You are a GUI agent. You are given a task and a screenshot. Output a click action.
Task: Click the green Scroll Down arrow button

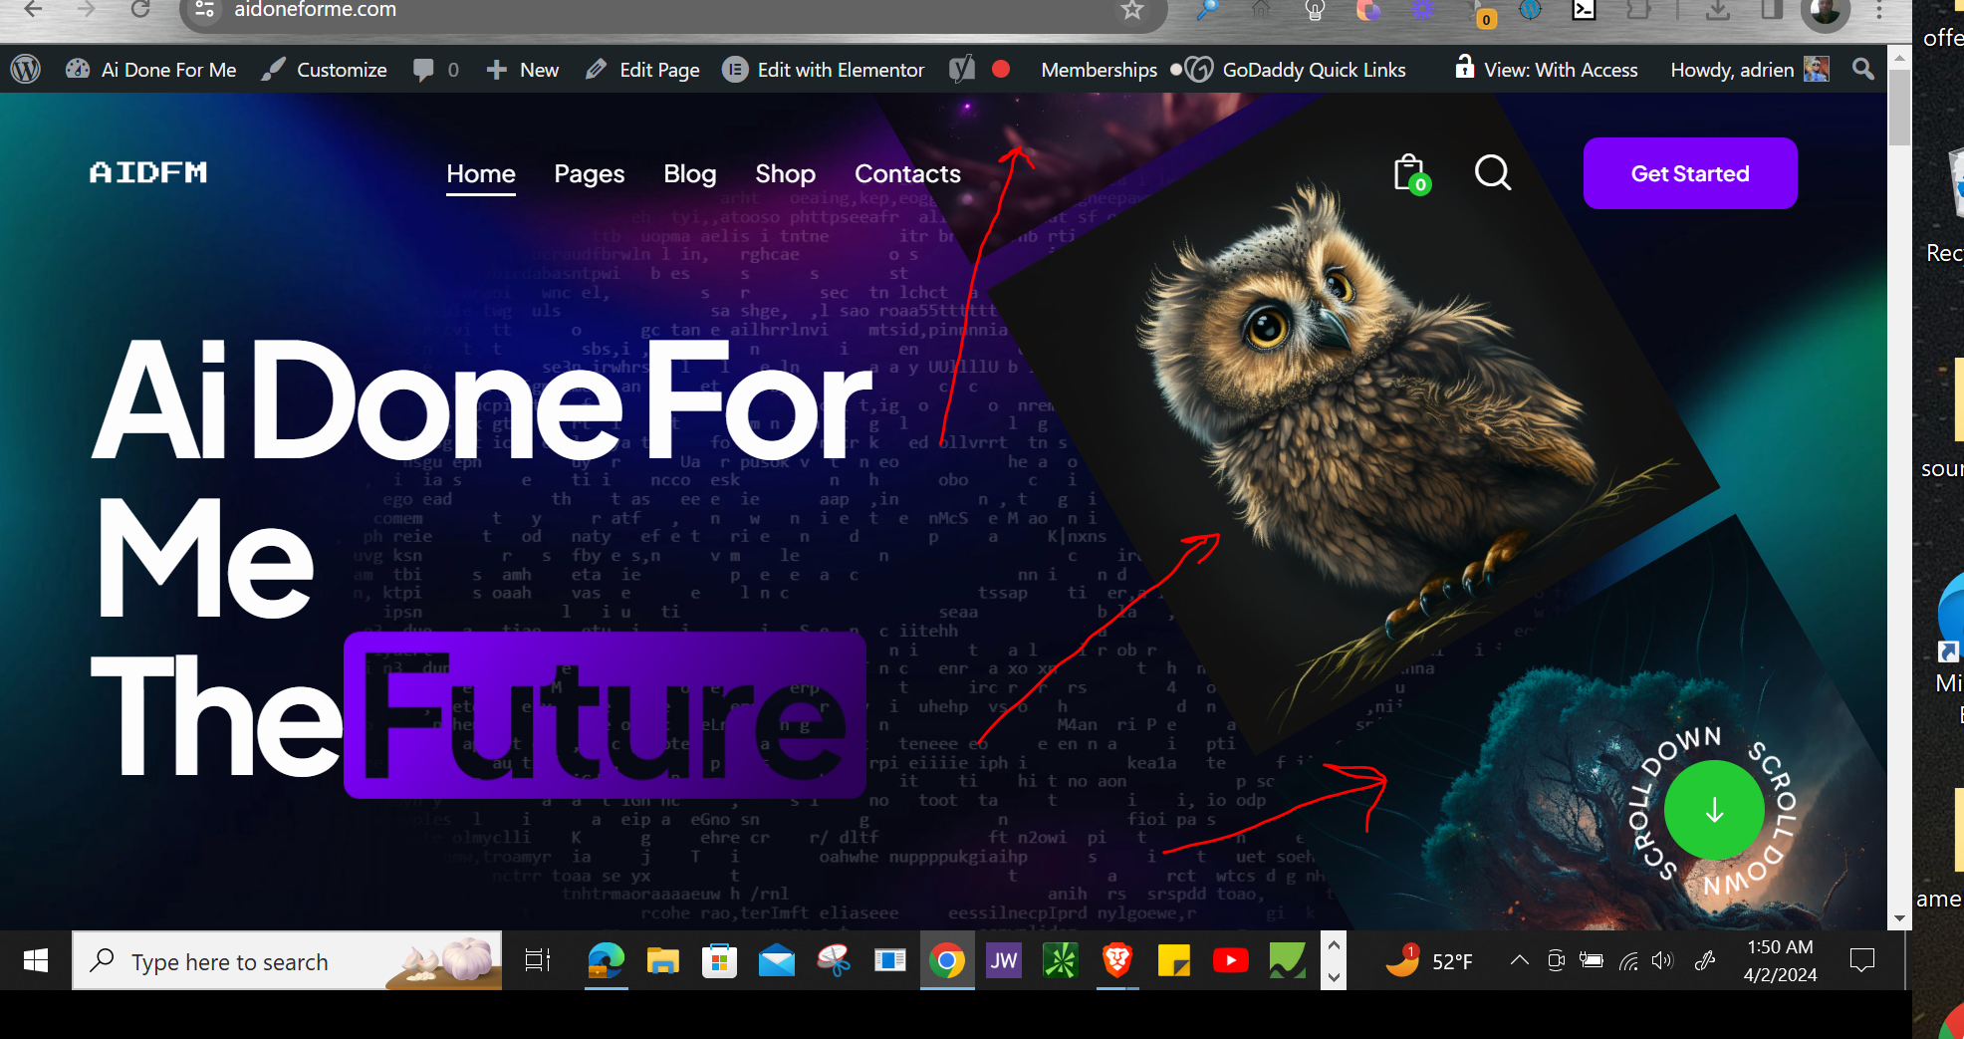click(x=1714, y=810)
